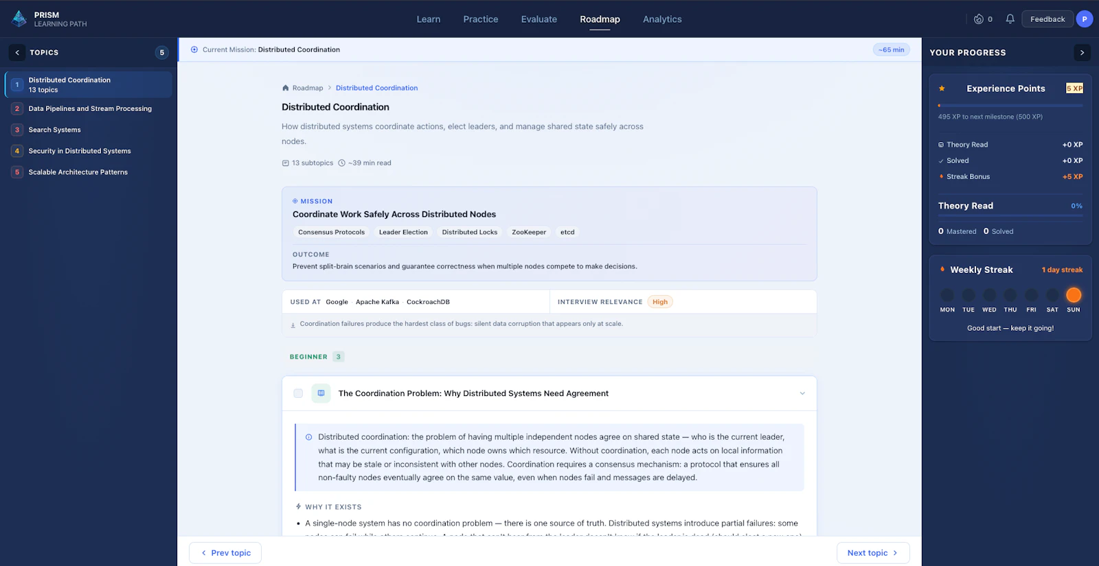The height and width of the screenshot is (566, 1099).
Task: Click the '0 Mastered' stat
Action: coord(958,231)
